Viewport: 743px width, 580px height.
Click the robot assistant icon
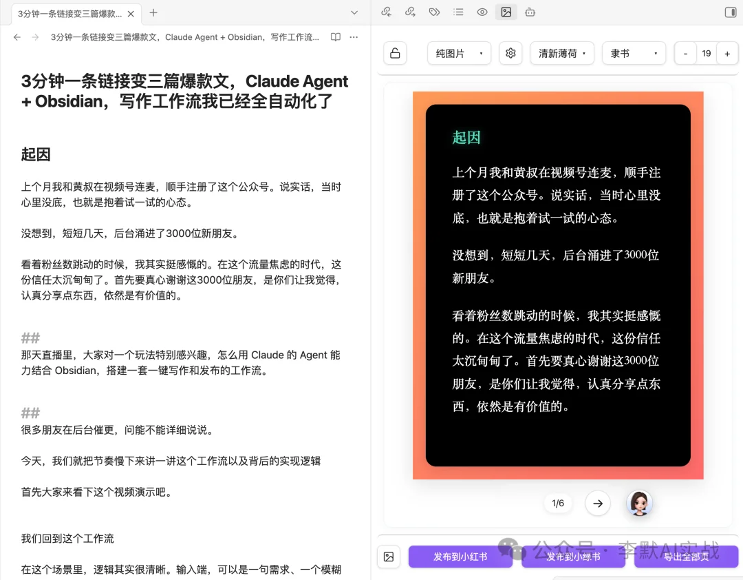pos(530,12)
